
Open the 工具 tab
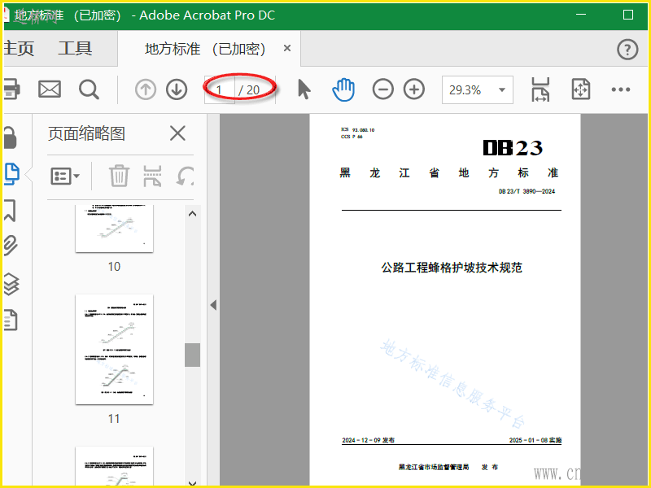click(75, 49)
